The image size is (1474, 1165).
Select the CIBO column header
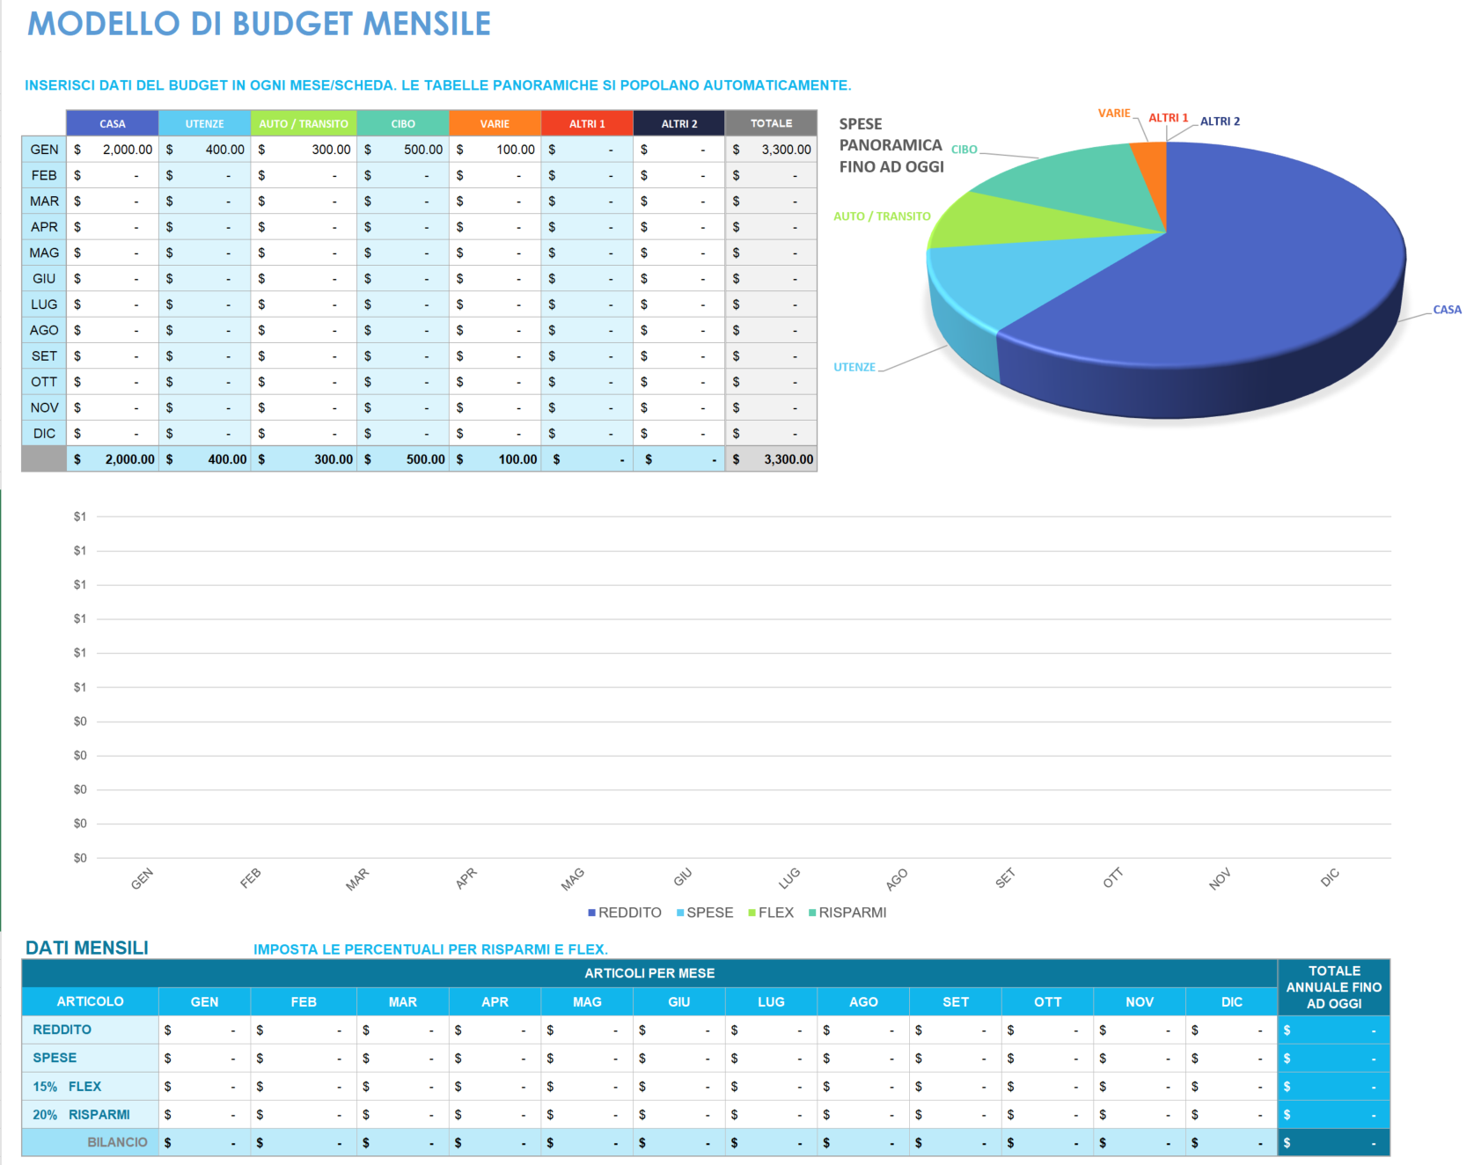[403, 123]
